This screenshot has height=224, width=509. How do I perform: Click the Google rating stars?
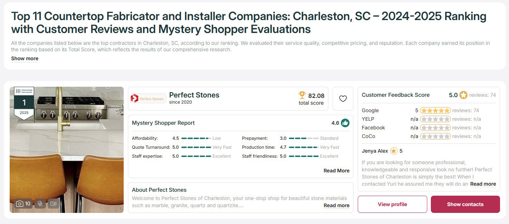(x=435, y=110)
